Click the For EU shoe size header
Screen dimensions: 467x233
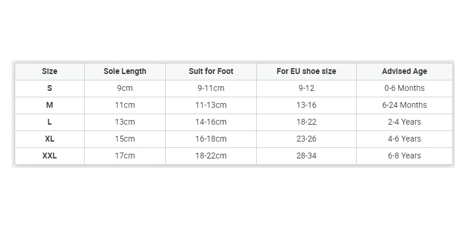pos(306,72)
